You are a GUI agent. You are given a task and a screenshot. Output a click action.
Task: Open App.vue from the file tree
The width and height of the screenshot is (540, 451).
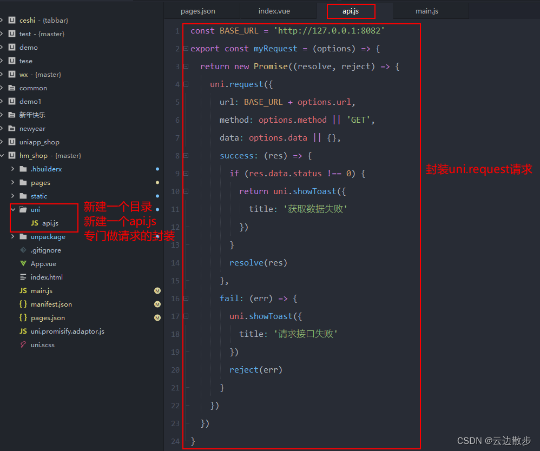[43, 264]
